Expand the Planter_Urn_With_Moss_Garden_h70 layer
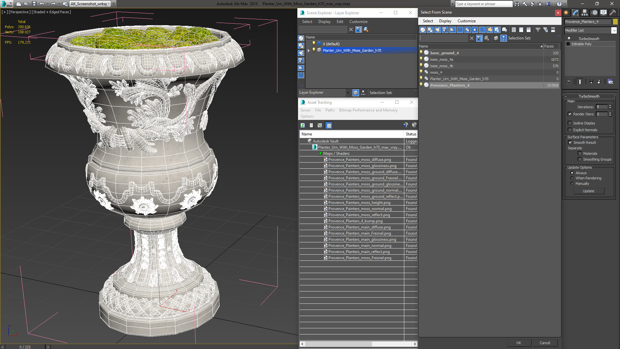This screenshot has height=349, width=620. [309, 50]
